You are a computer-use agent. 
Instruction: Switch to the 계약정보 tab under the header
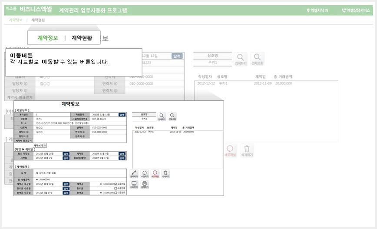tap(16, 20)
